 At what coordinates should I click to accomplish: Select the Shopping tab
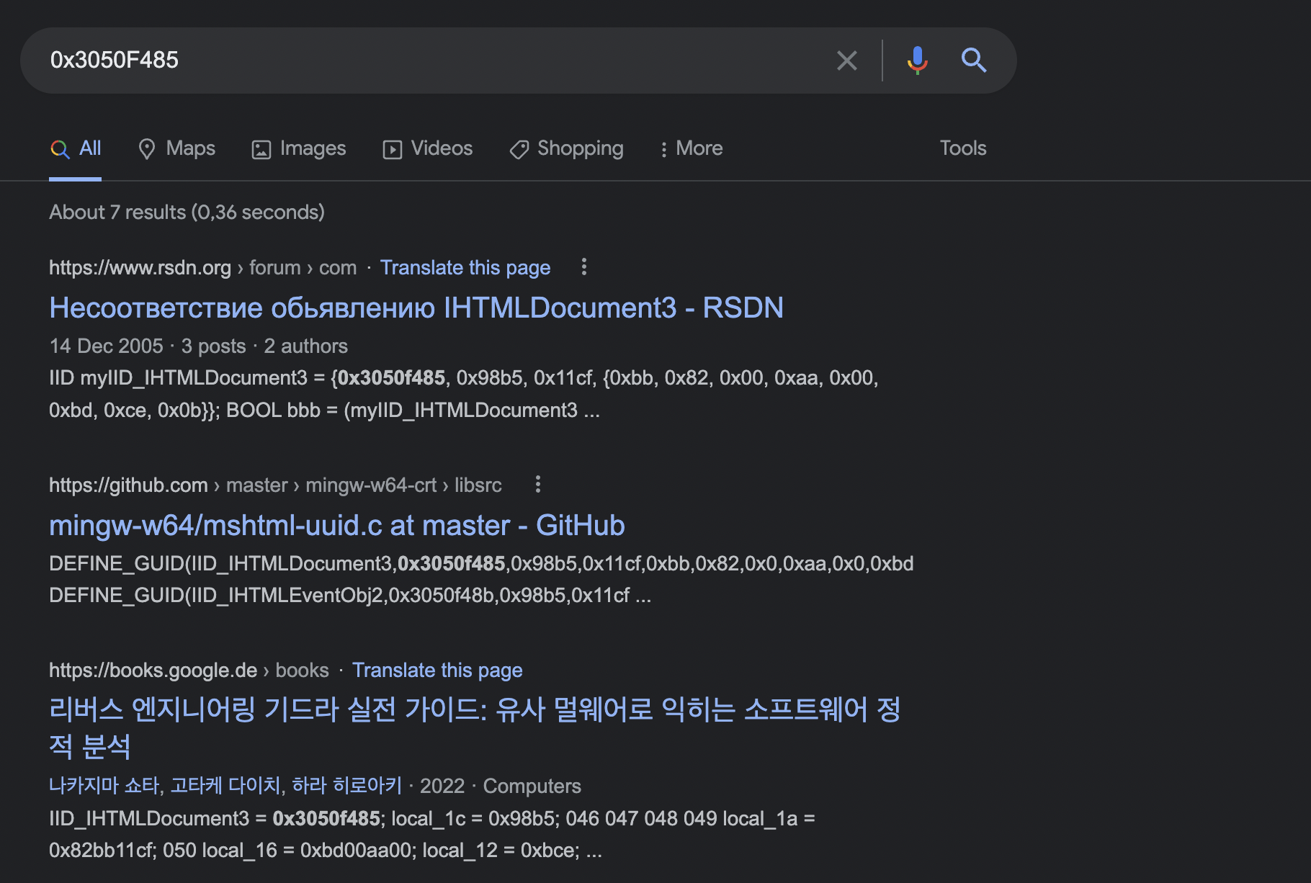point(567,148)
